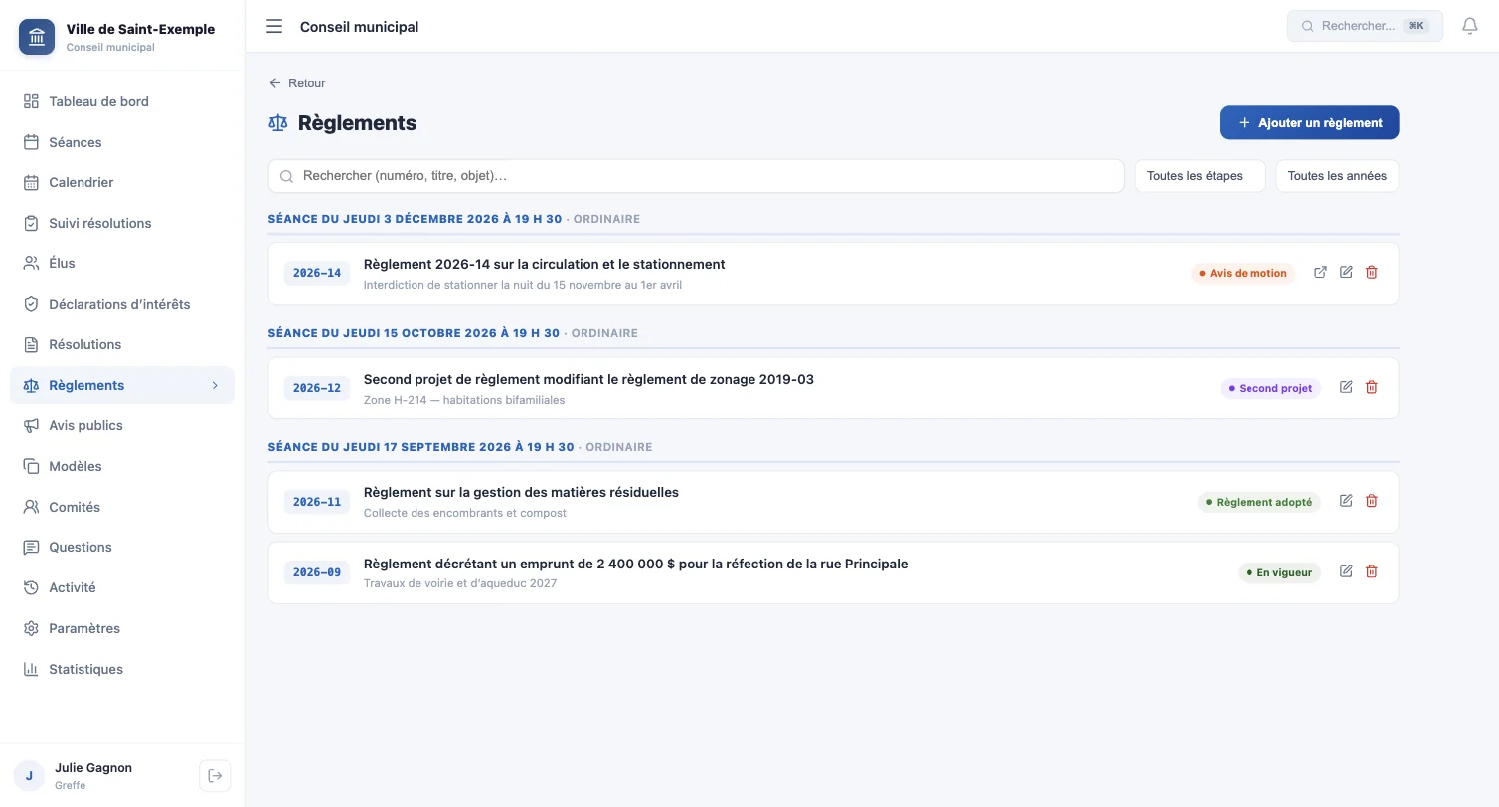Open Statistiques in the sidebar
1499x807 pixels.
(x=122, y=669)
